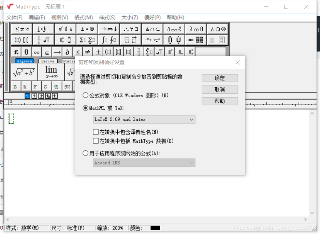Select the right tab-stop alignment button

pos(41,96)
